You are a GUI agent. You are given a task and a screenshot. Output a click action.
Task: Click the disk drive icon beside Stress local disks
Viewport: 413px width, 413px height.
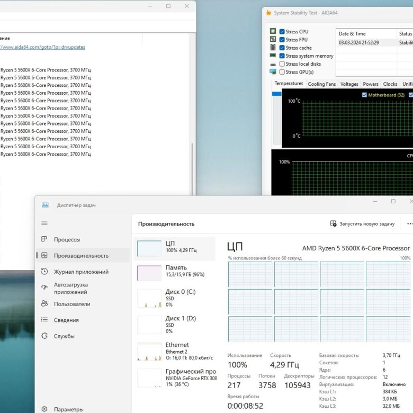pos(273,64)
